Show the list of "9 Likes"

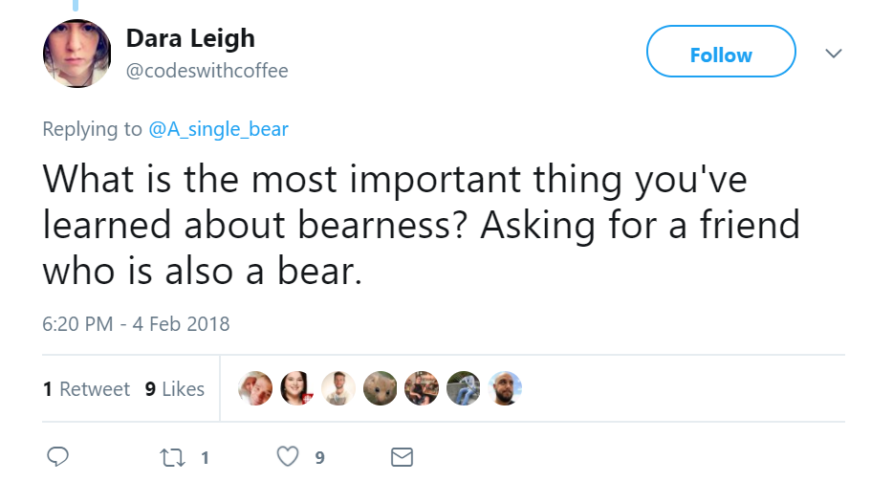point(175,389)
